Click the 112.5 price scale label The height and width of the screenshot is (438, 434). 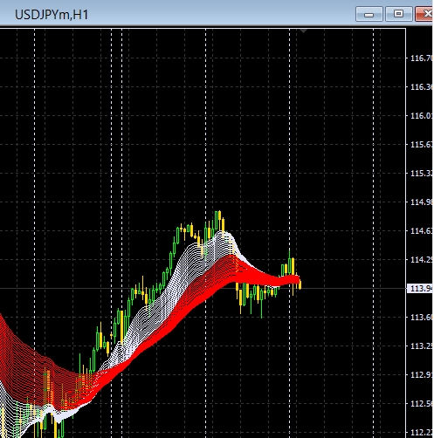click(x=422, y=404)
